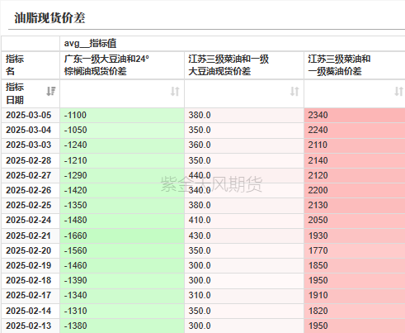
Task: Click value 2110 in 2025-03-03 row
Action: [x=318, y=145]
